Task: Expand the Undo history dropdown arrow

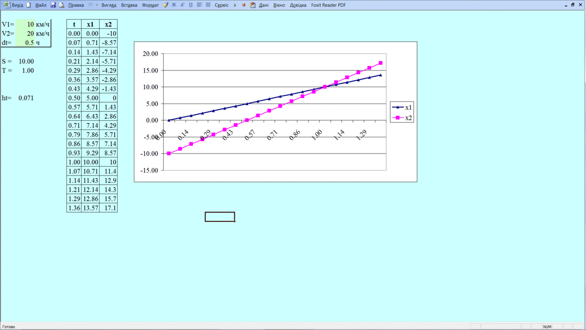Action: [96, 5]
